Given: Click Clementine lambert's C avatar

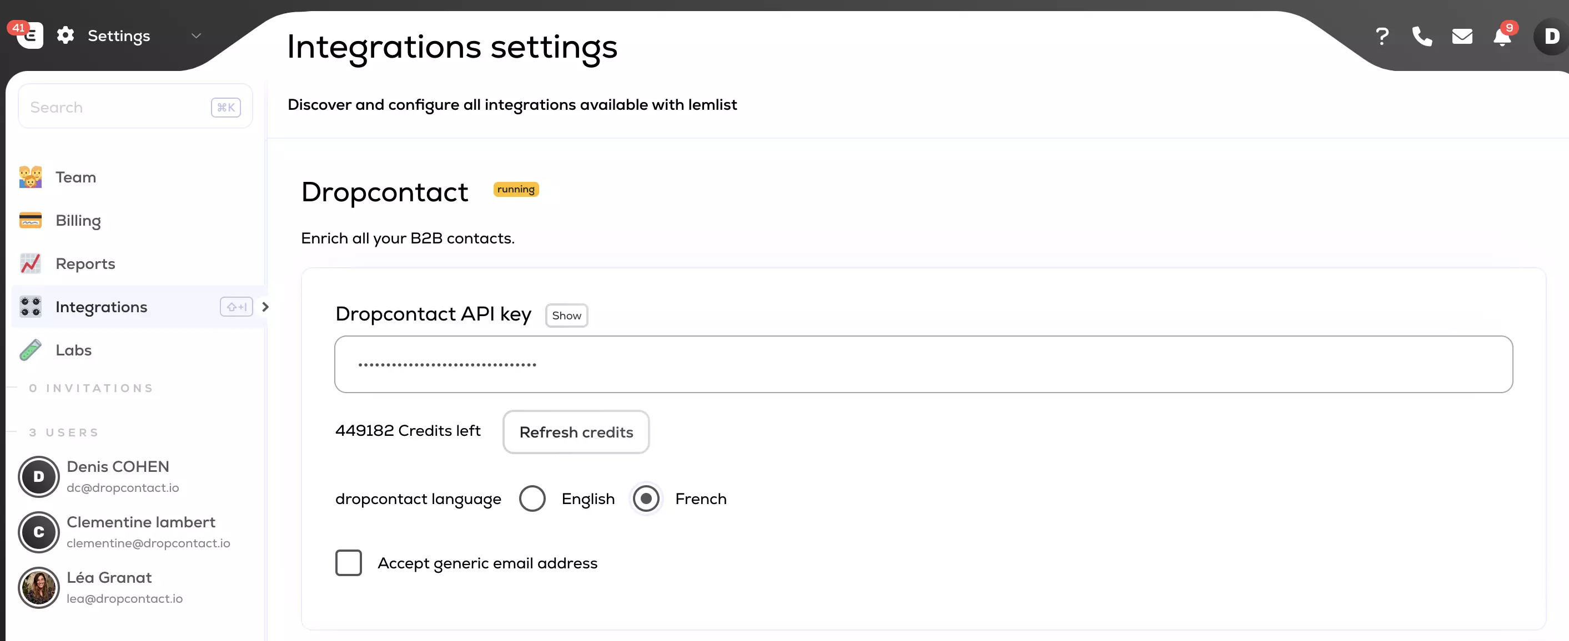Looking at the screenshot, I should [38, 532].
